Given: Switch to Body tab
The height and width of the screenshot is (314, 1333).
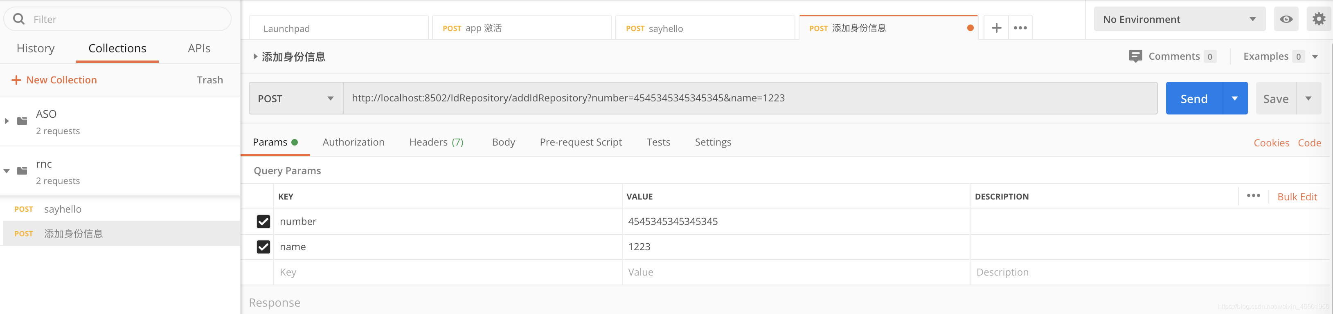Looking at the screenshot, I should click(504, 142).
